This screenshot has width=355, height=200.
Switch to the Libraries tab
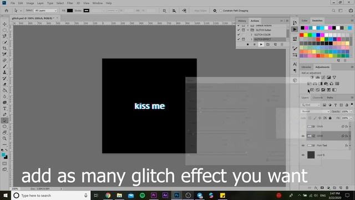click(306, 67)
